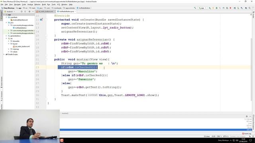Click scroll-from-source target icon in Project panel
This screenshot has height=143, width=255.
coord(22,12)
